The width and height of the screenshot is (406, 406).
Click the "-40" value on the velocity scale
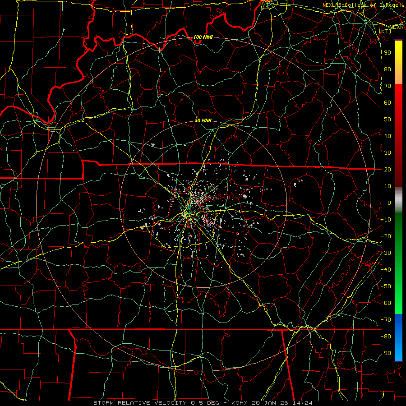click(x=386, y=270)
